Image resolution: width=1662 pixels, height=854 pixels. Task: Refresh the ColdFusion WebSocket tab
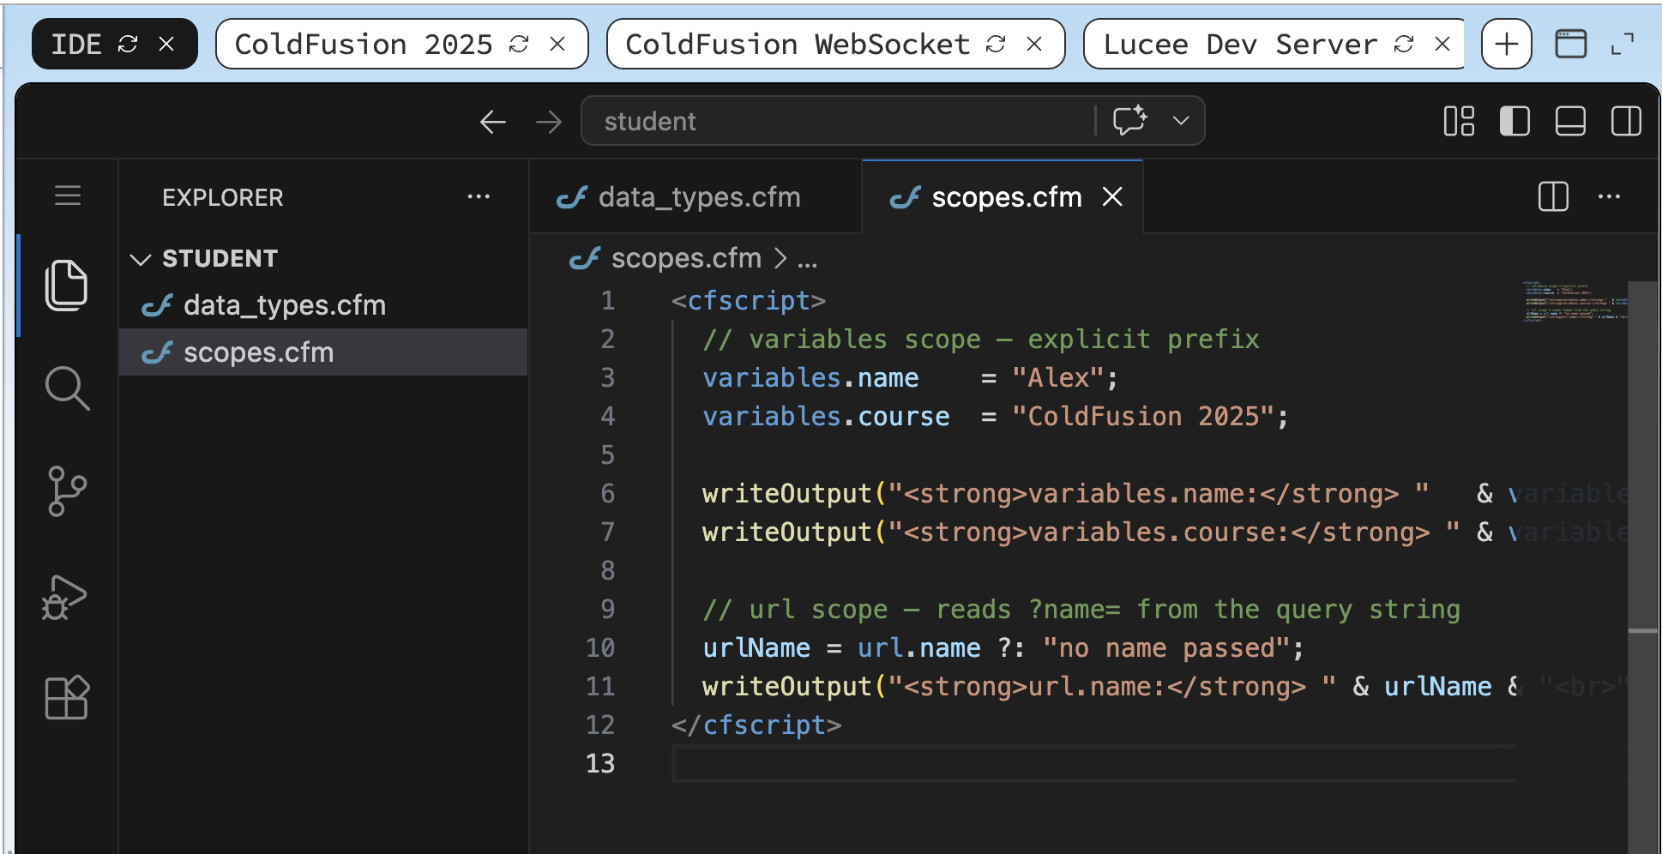(x=996, y=44)
